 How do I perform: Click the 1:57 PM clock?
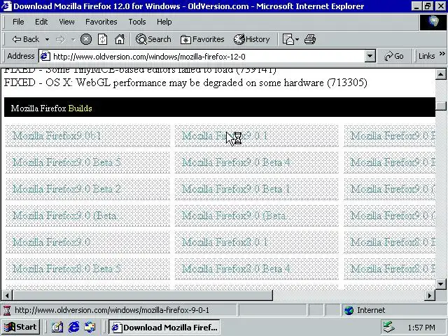coord(421,328)
